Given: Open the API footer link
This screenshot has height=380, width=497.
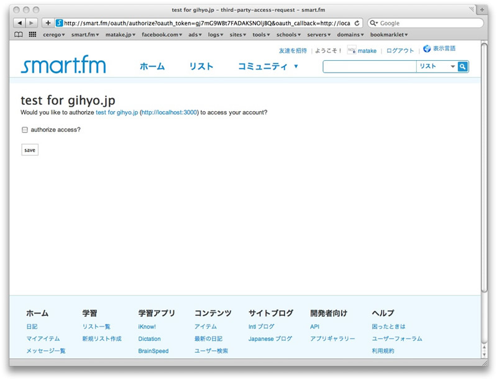Looking at the screenshot, I should pyautogui.click(x=315, y=327).
